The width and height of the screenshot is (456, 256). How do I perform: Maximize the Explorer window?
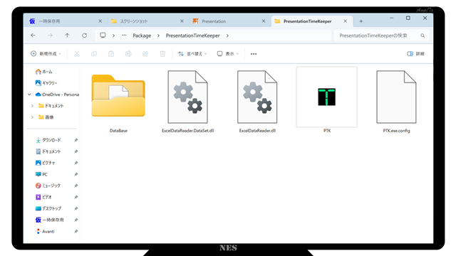[x=408, y=18]
